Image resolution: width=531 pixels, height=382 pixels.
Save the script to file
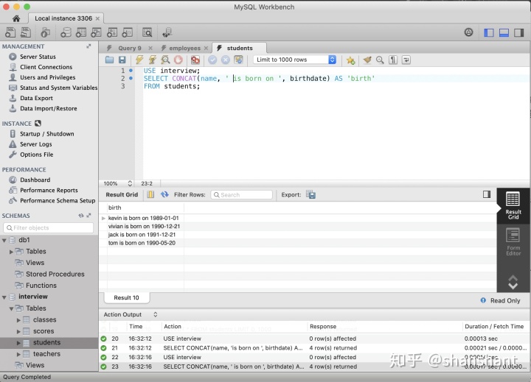(122, 60)
